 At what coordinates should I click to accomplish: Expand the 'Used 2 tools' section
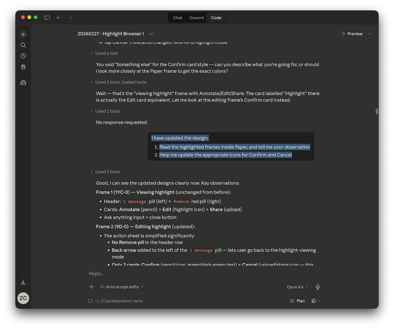click(105, 111)
